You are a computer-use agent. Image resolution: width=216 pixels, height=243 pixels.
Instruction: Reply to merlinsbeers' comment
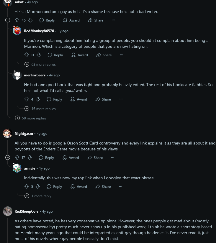(55, 99)
